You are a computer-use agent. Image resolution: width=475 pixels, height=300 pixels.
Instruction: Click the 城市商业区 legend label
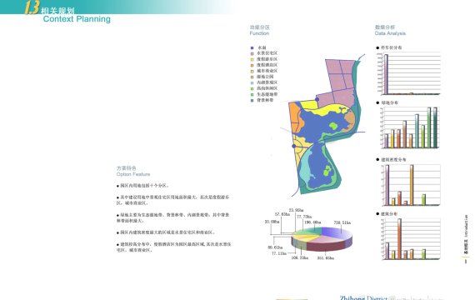(x=267, y=71)
